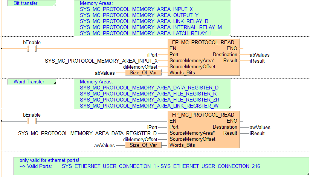Select the Size_Of_Var block fed by awValues
Screen dimensions: 310x177
(143, 145)
